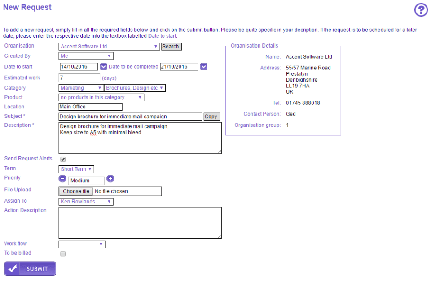The width and height of the screenshot is (431, 285).
Task: Select assignee from the Ken Rowlands dropdown
Action: coord(86,202)
